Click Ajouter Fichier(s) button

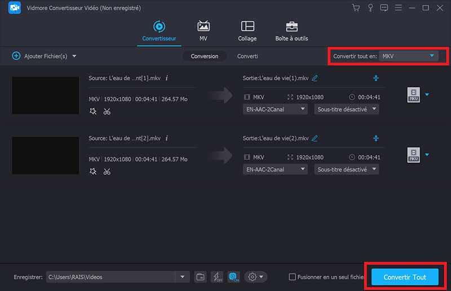point(44,56)
